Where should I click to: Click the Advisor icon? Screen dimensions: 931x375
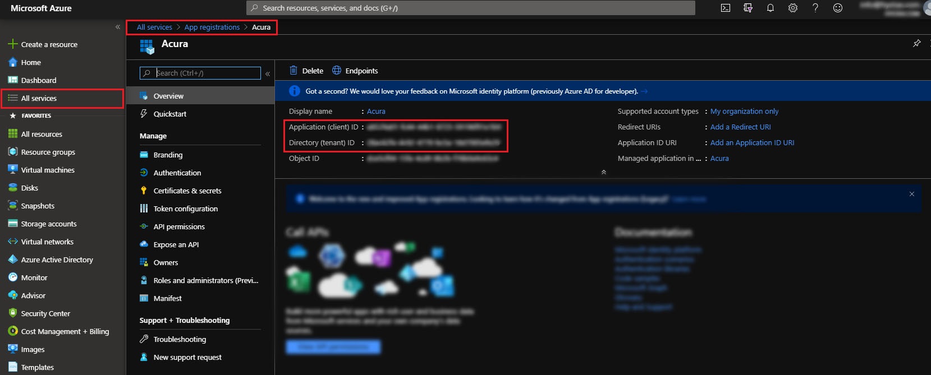[x=13, y=295]
